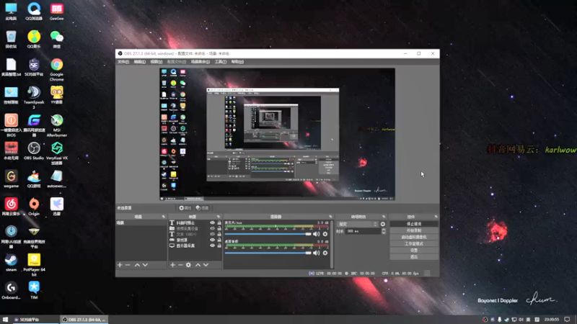Open the 帮助(H) menu
Image resolution: width=577 pixels, height=324 pixels.
237,62
